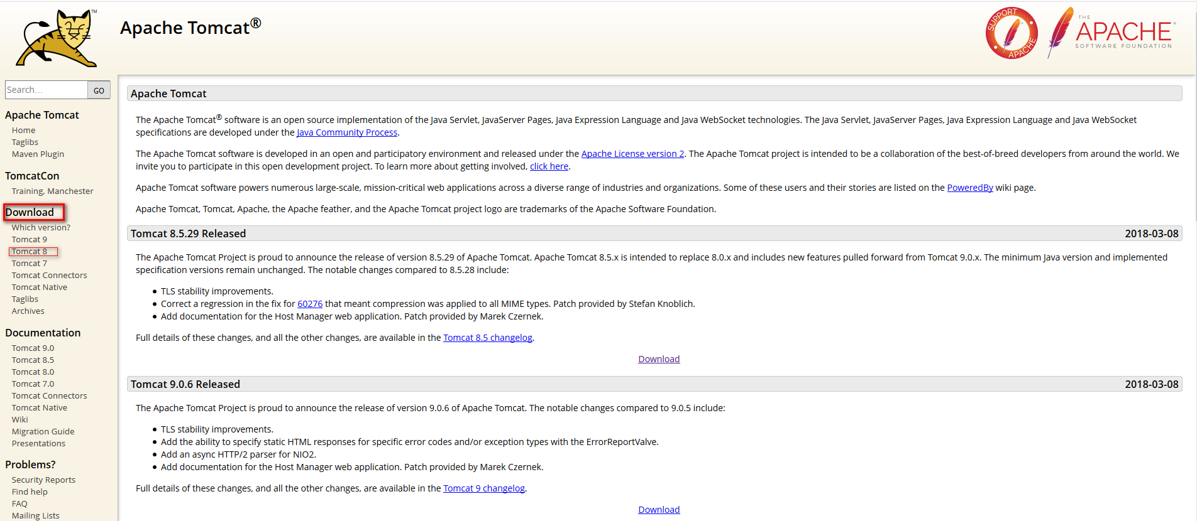The image size is (1197, 521).
Task: Follow the 'click here' get involved link
Action: 549,166
